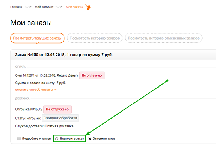The width and height of the screenshot is (216, 148).
Task: Open 'Посмотреть историю отмененных заказов' tab
Action: pos(164,38)
